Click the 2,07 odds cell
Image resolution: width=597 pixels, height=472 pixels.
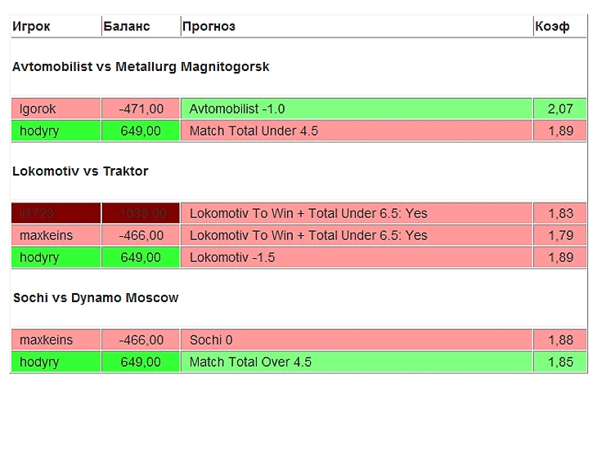pyautogui.click(x=560, y=109)
